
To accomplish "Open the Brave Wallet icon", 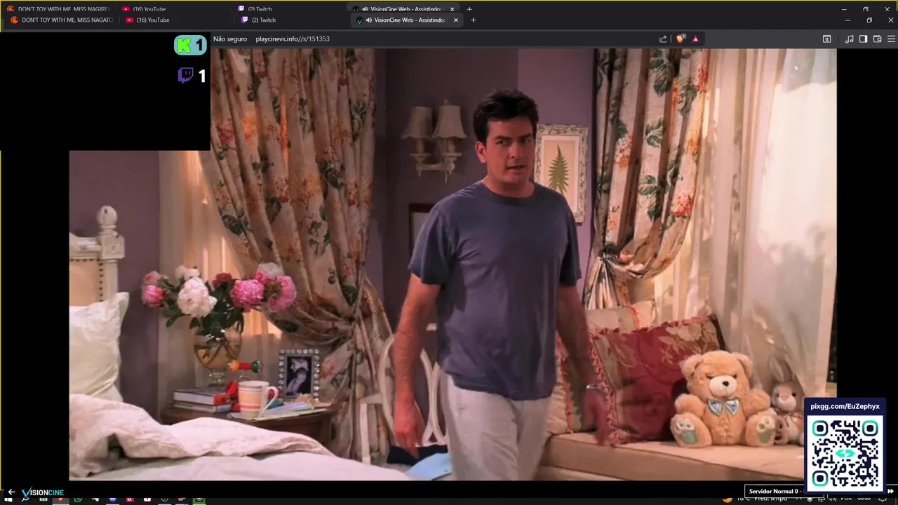I will (877, 39).
